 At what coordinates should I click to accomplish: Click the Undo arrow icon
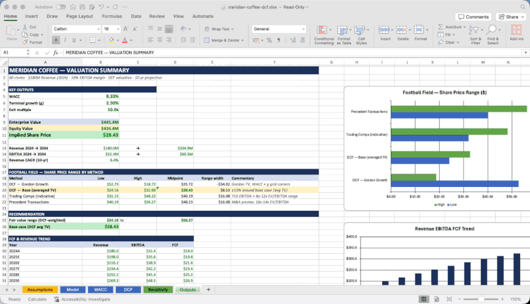click(x=101, y=7)
